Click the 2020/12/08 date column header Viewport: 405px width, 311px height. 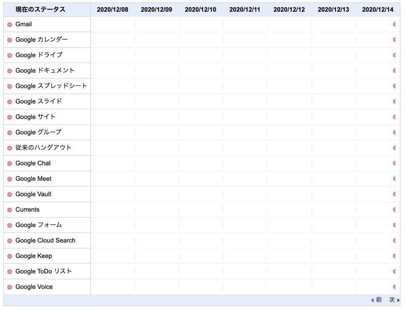point(112,10)
